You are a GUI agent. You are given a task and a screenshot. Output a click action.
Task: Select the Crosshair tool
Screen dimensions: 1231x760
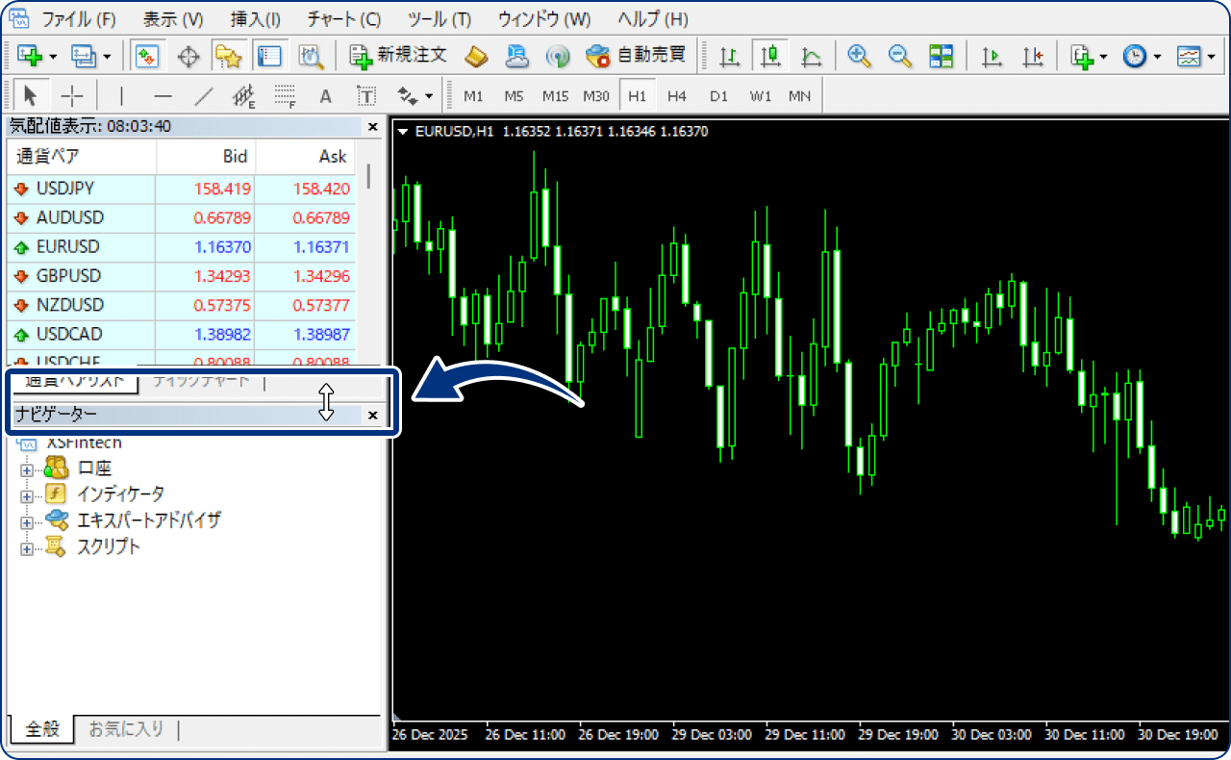pyautogui.click(x=72, y=96)
